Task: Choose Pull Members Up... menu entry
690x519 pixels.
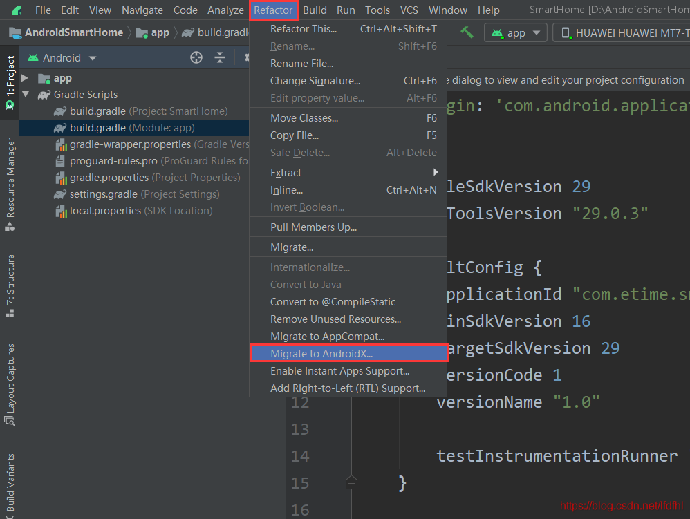Action: click(x=348, y=227)
